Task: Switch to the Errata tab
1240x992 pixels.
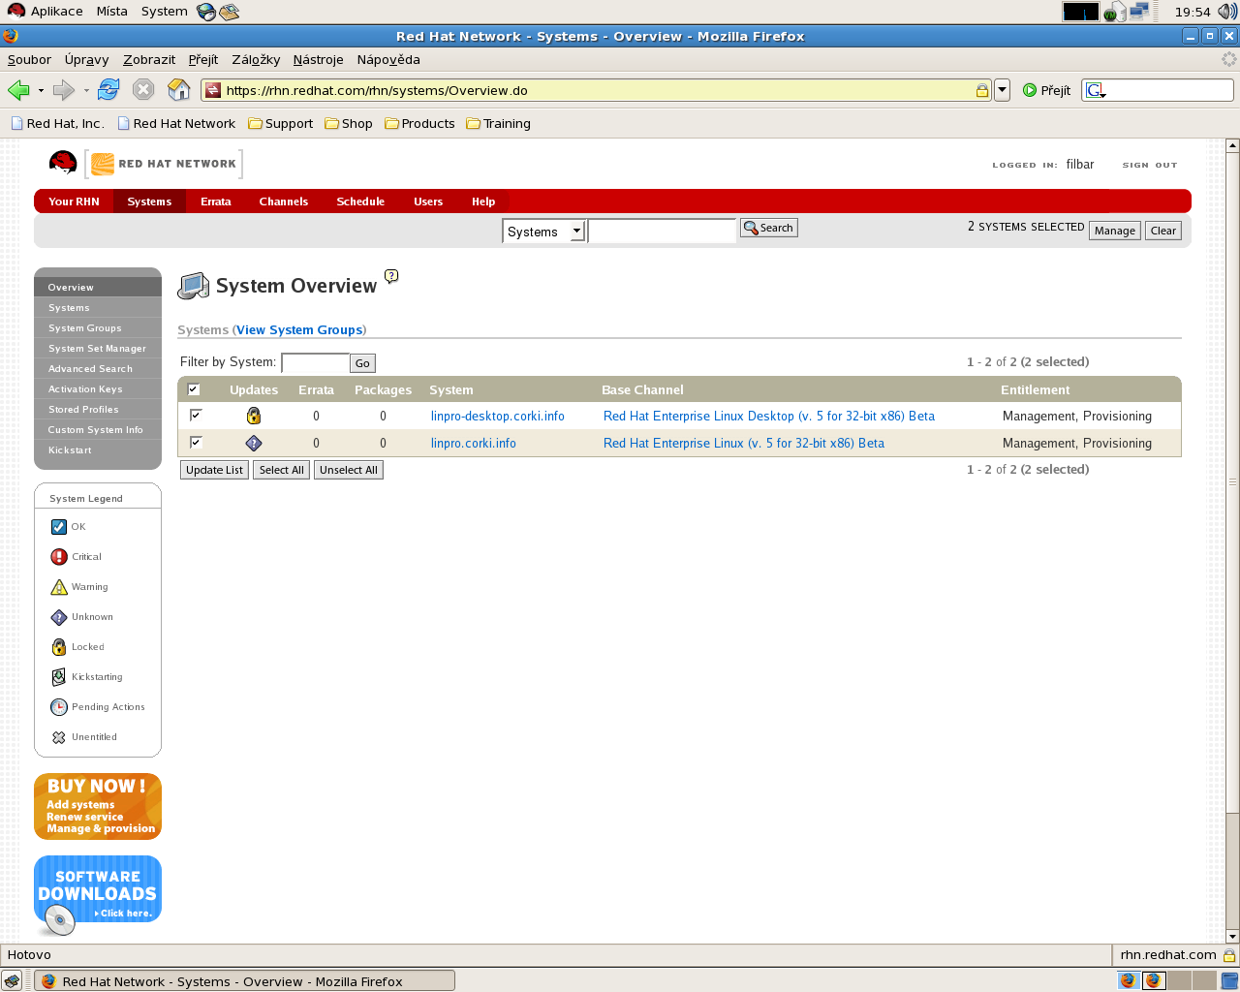Action: pos(216,201)
